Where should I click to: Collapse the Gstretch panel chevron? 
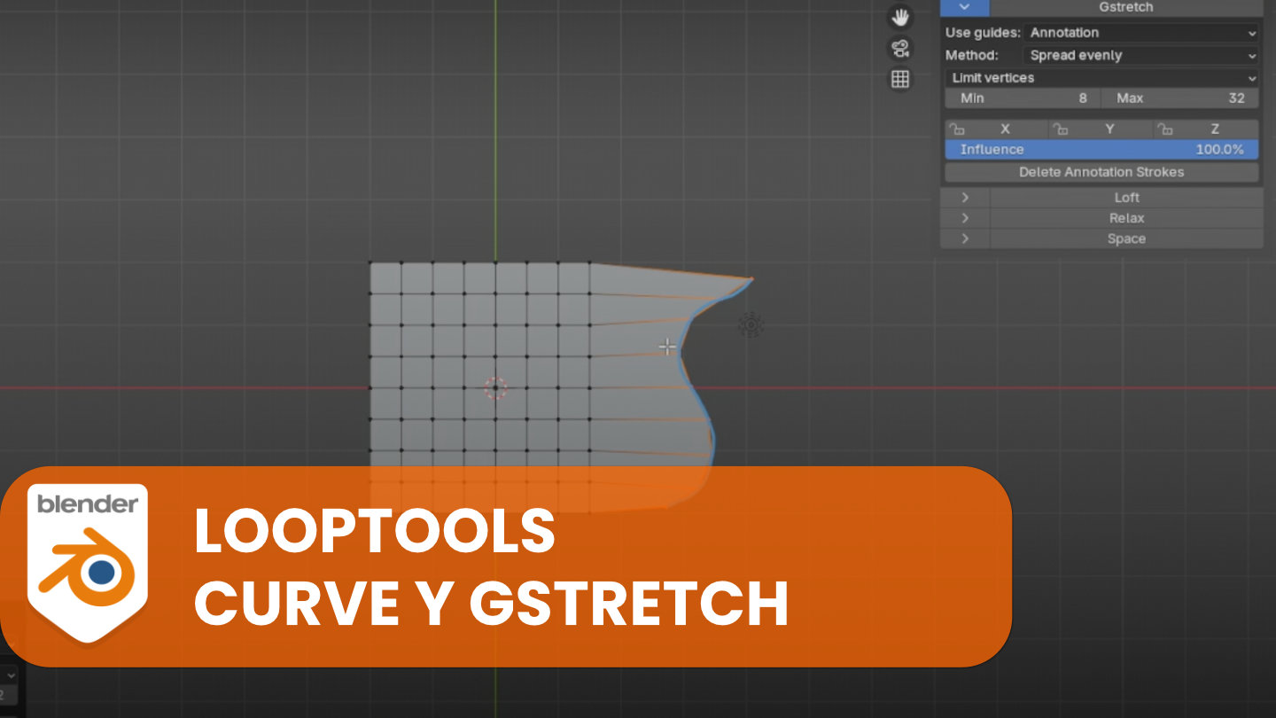[966, 7]
